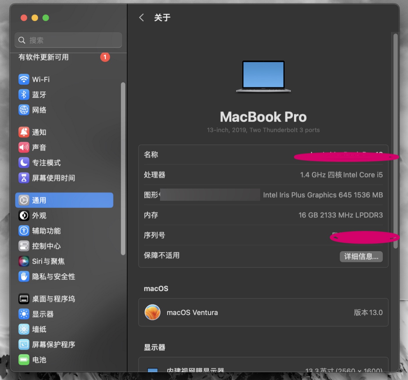Open 声音 settings via the speaker icon

24,148
